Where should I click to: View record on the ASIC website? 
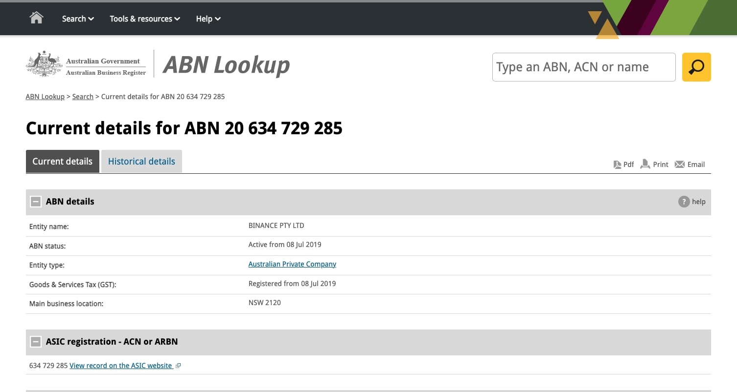(121, 366)
